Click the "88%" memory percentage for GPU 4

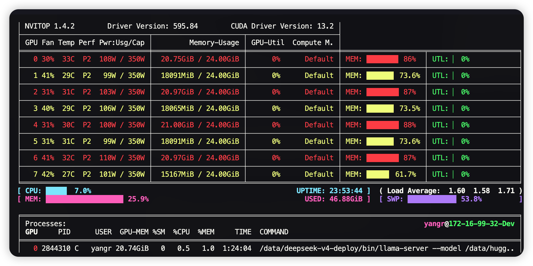[410, 125]
